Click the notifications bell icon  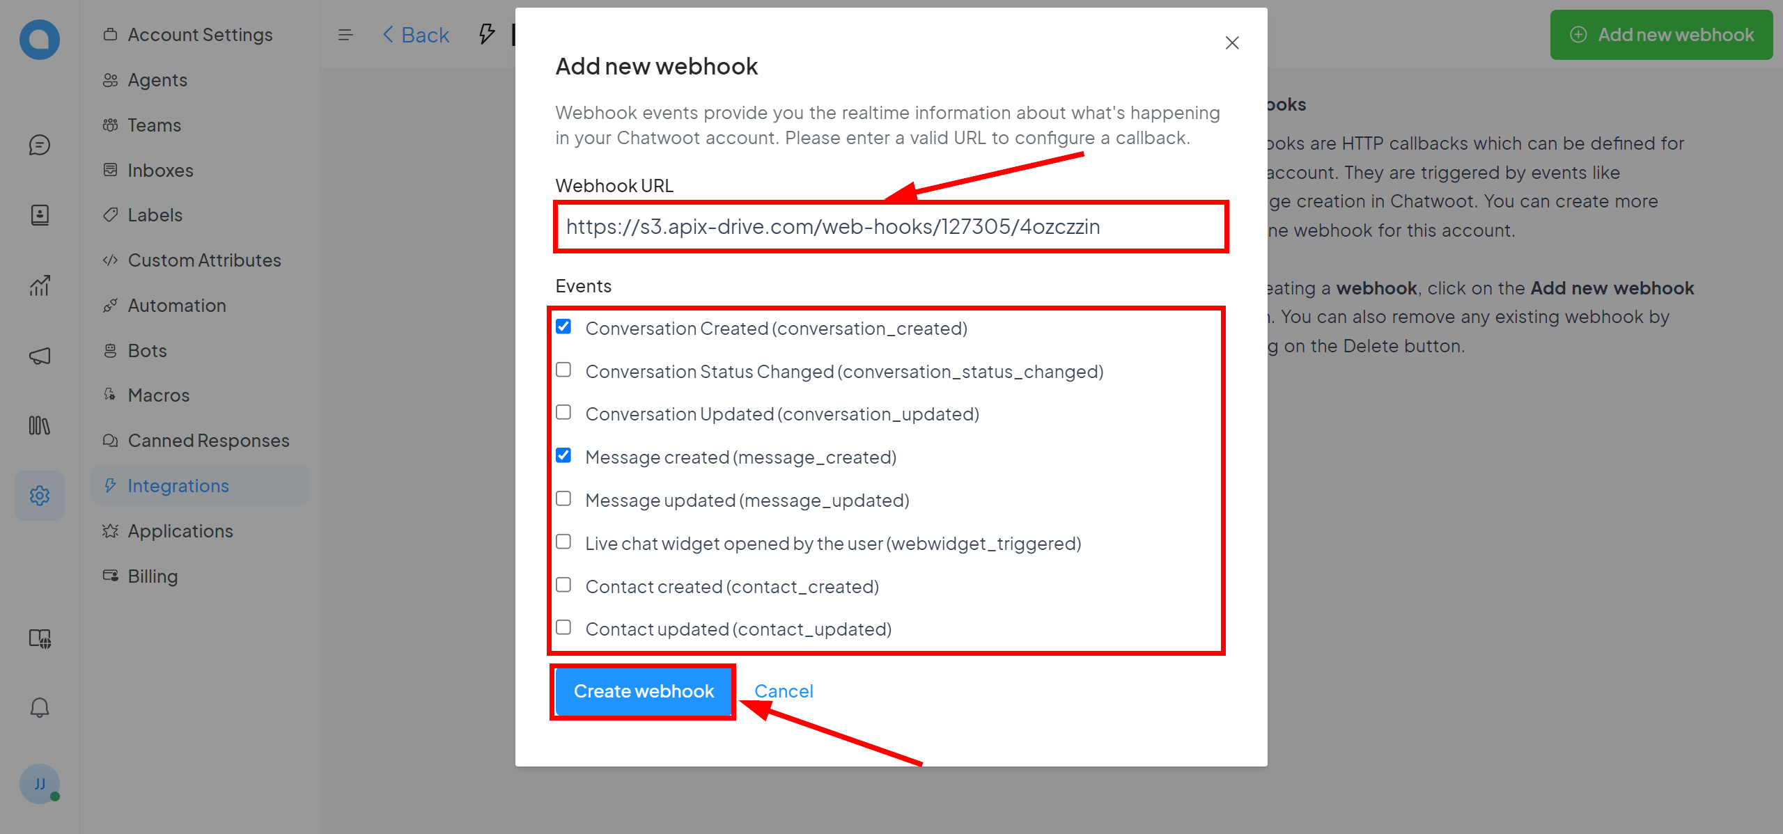(39, 706)
